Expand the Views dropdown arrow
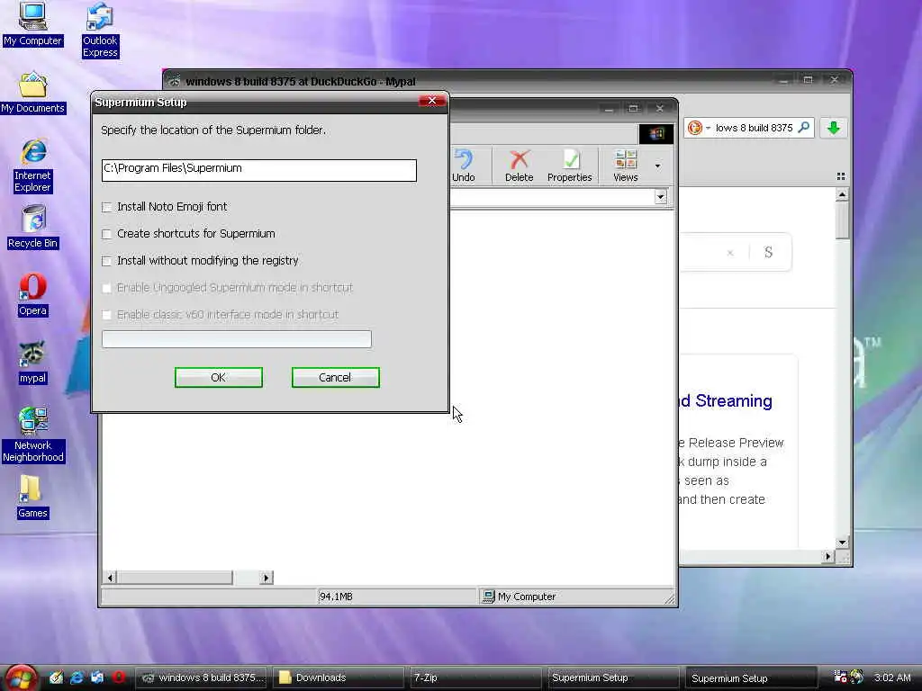Screen dimensions: 922x691 tap(657, 166)
